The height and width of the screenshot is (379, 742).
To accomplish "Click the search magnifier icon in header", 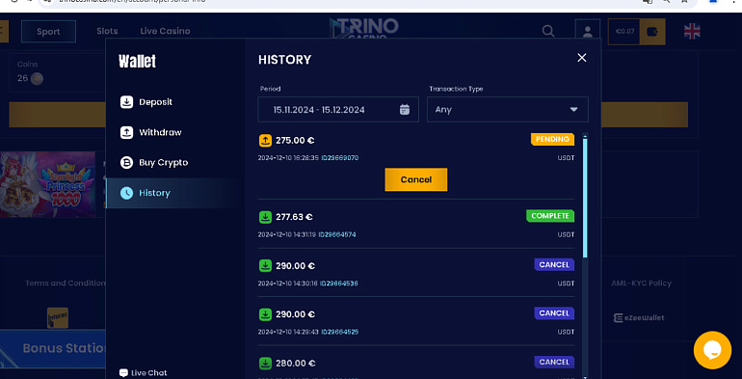I will coord(548,31).
